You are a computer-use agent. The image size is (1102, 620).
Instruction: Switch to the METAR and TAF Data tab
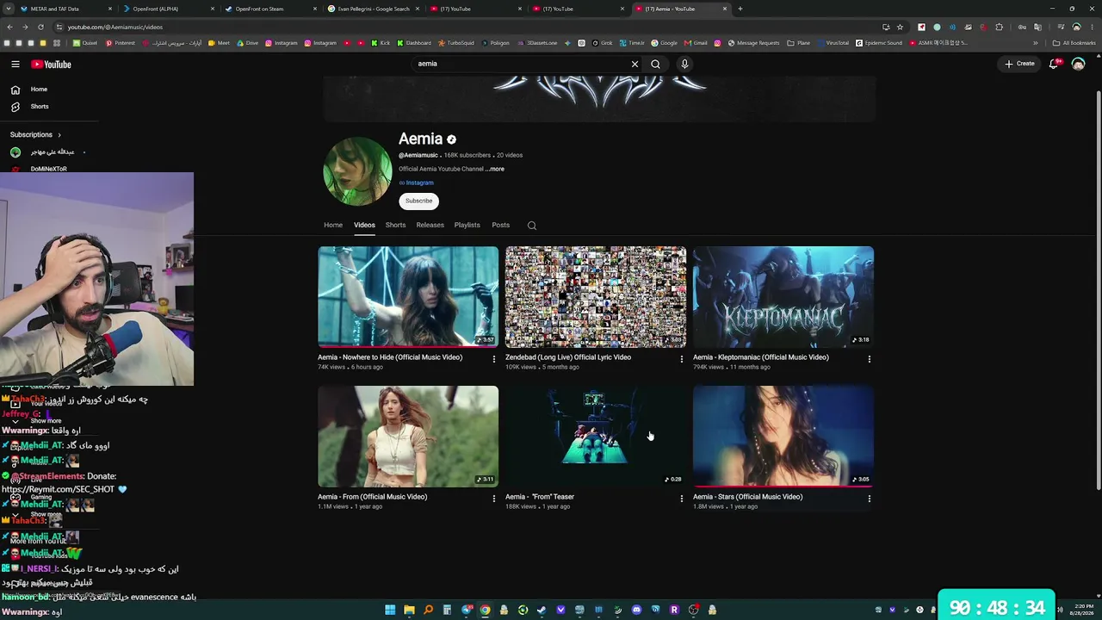(x=65, y=9)
